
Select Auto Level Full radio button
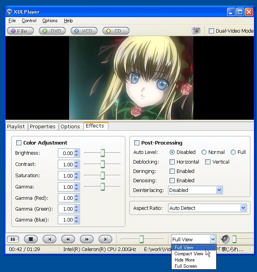233,152
